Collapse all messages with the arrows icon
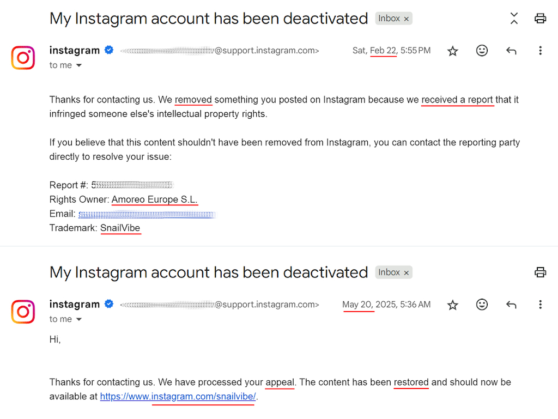 click(x=514, y=19)
